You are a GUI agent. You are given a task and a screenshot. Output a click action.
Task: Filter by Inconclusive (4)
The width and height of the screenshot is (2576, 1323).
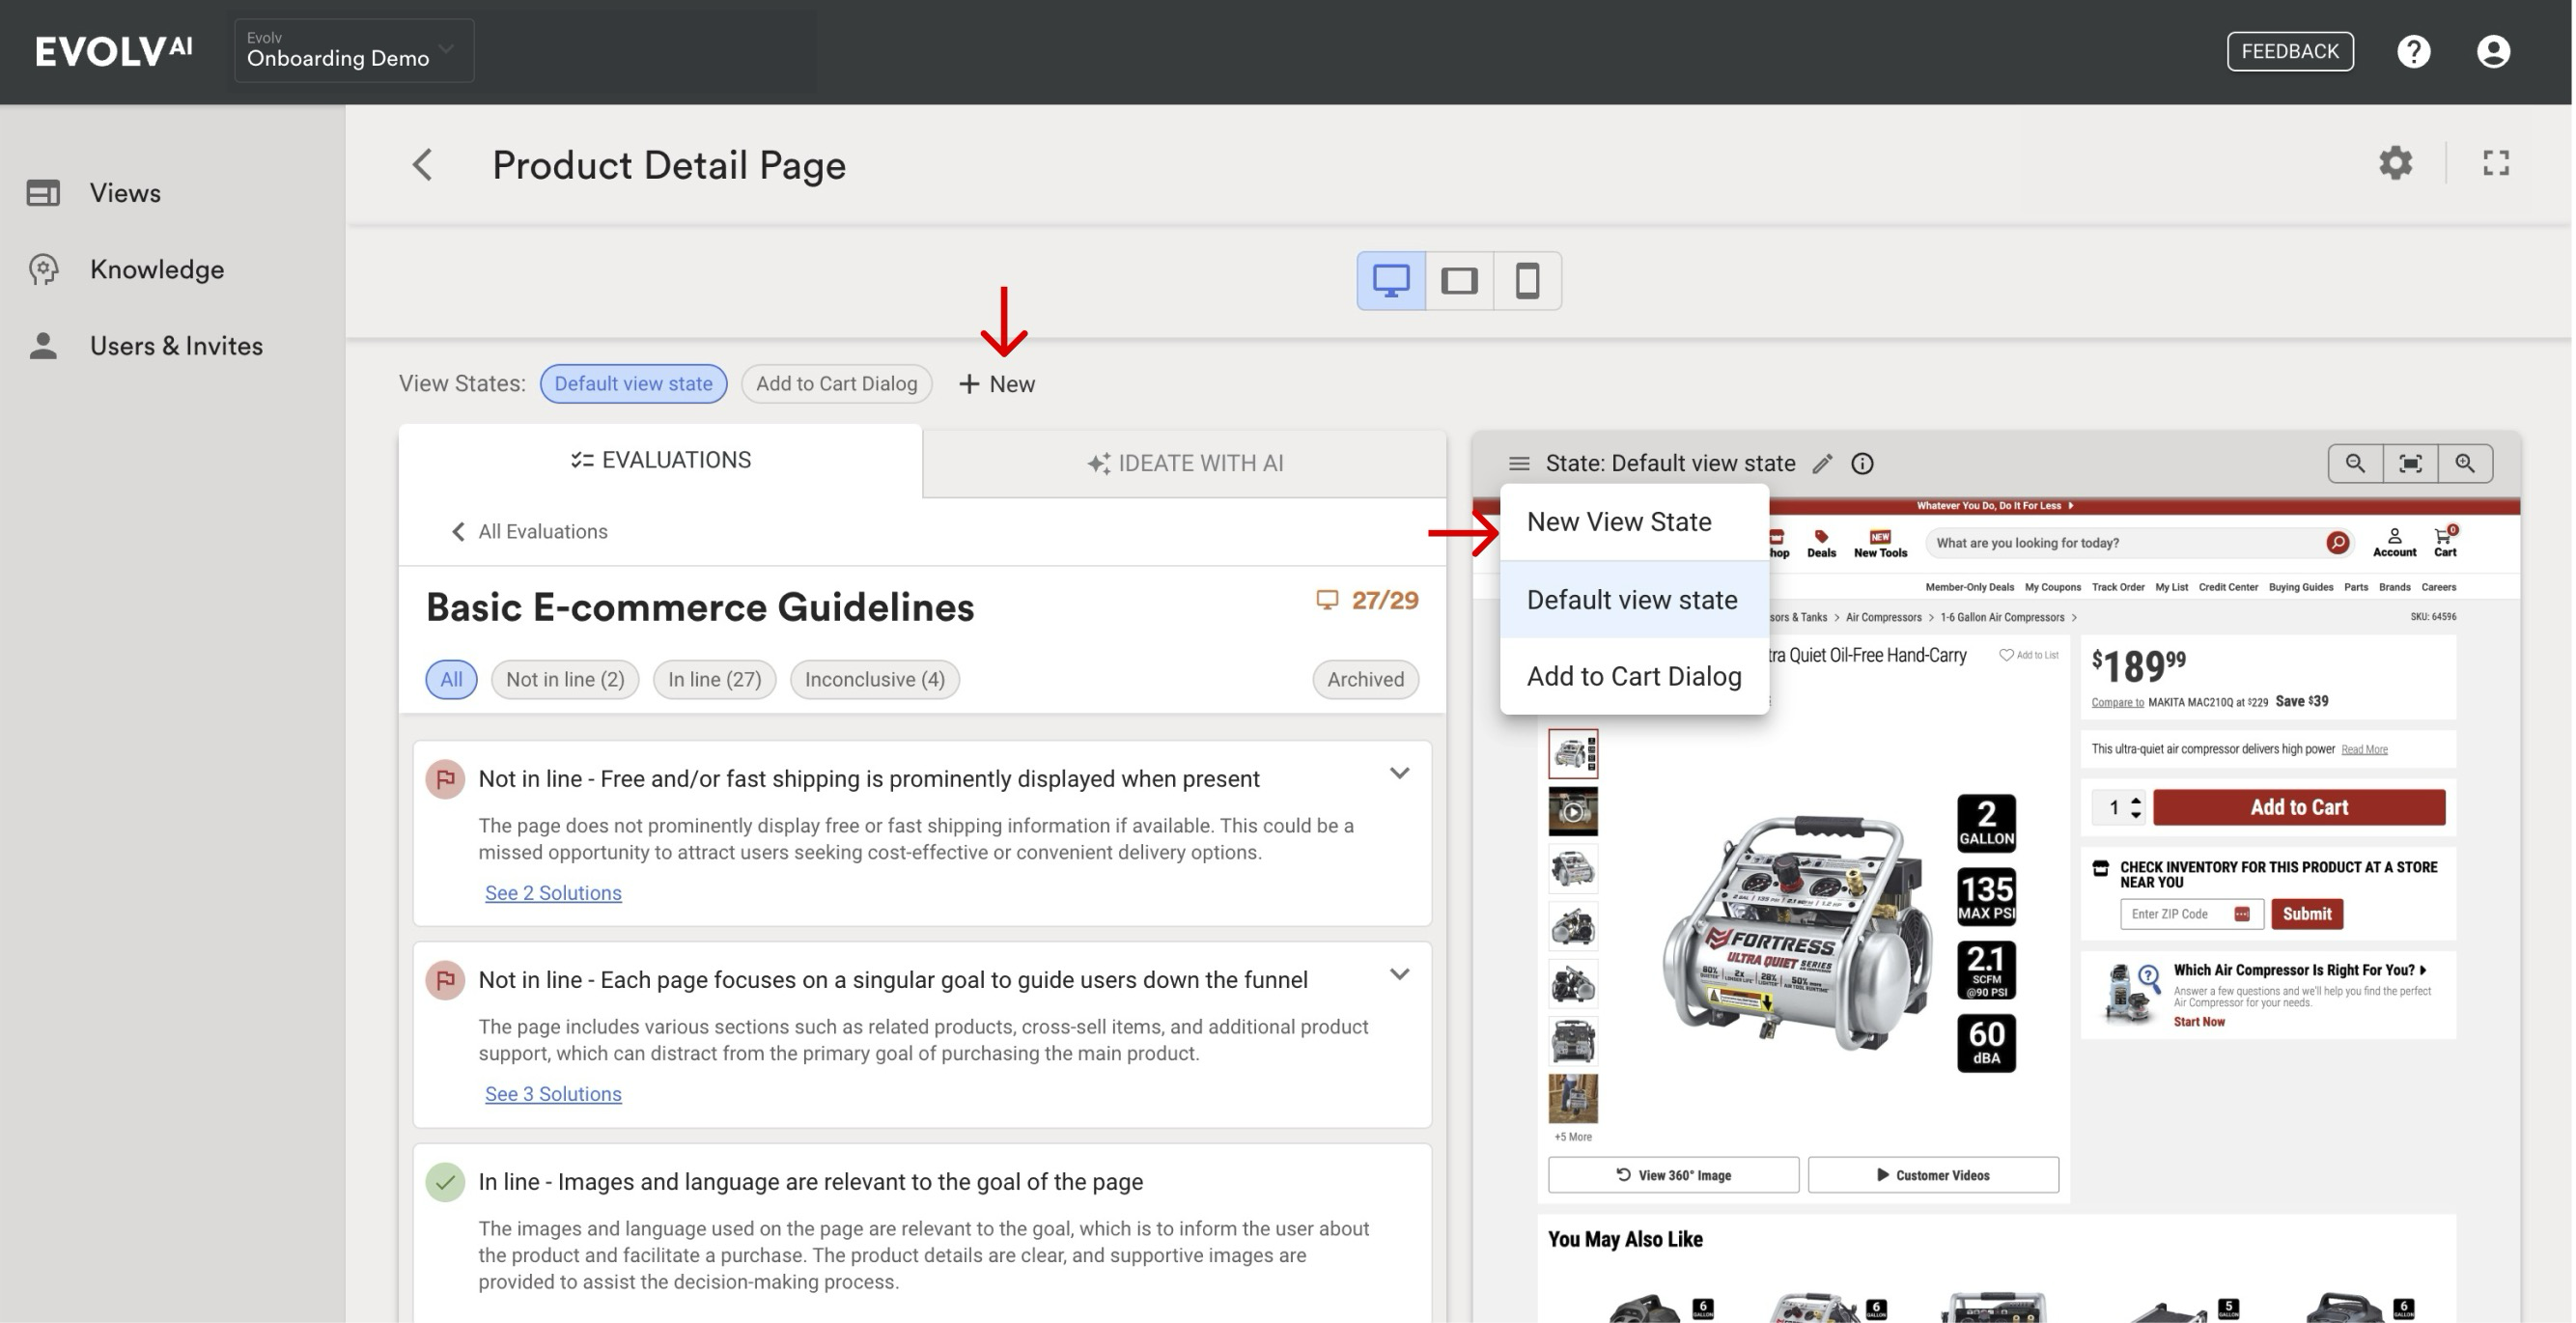click(874, 679)
